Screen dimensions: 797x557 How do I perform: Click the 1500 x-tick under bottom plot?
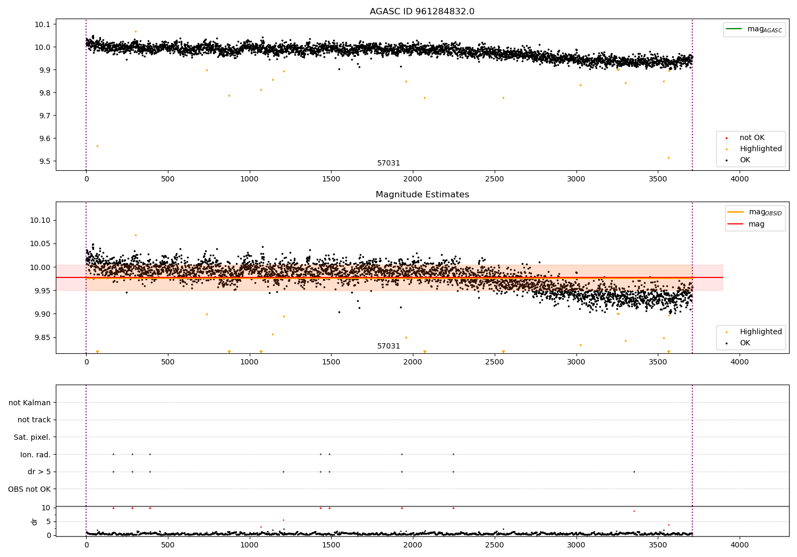(331, 545)
